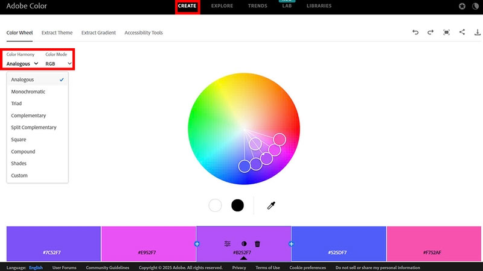Click the undo arrow icon
Image resolution: width=483 pixels, height=271 pixels.
[x=415, y=33]
